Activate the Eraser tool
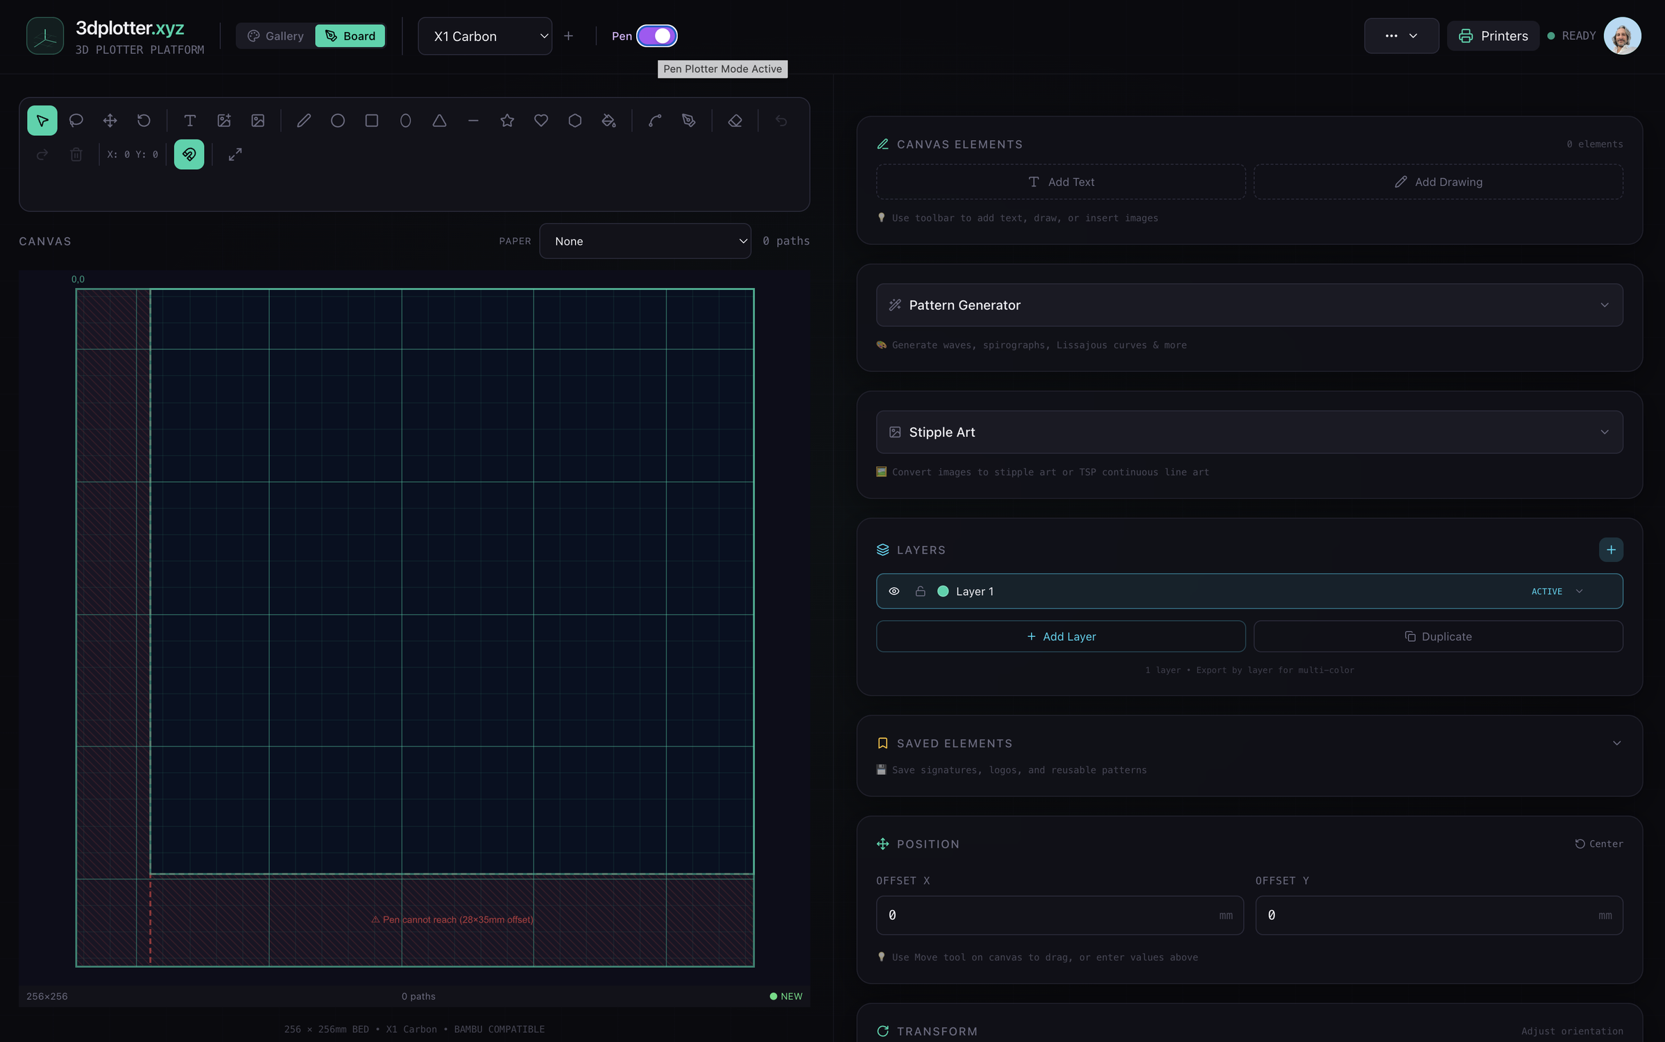 (735, 121)
